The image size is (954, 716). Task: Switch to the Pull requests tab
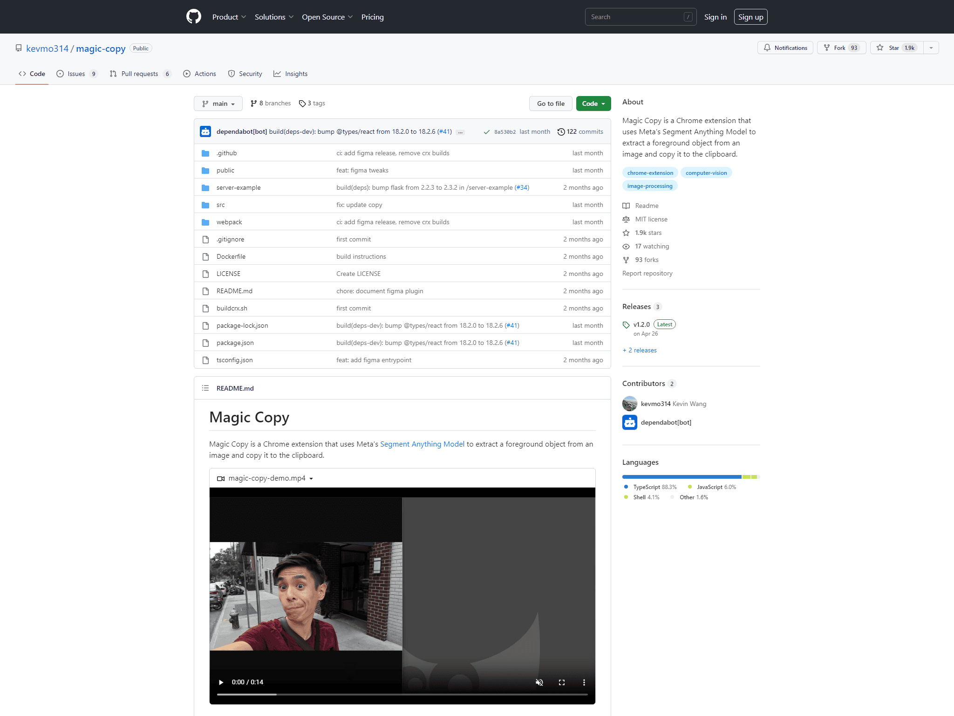click(141, 74)
